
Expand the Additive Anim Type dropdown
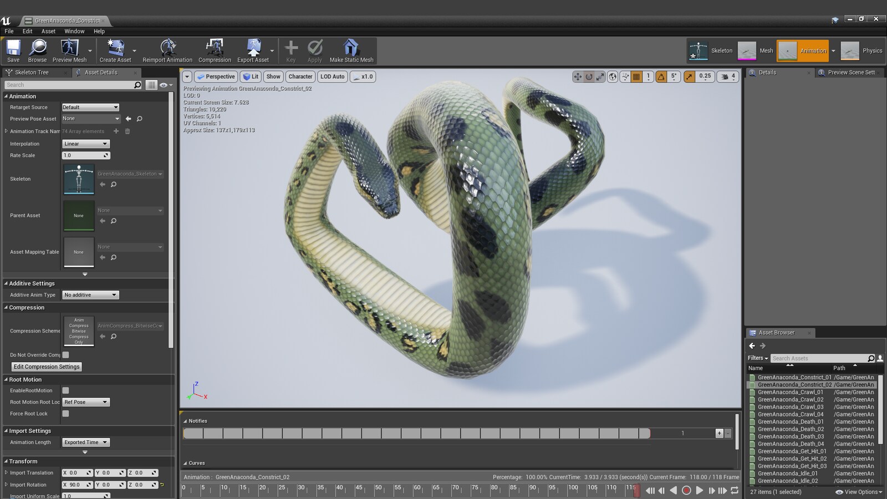pos(90,295)
